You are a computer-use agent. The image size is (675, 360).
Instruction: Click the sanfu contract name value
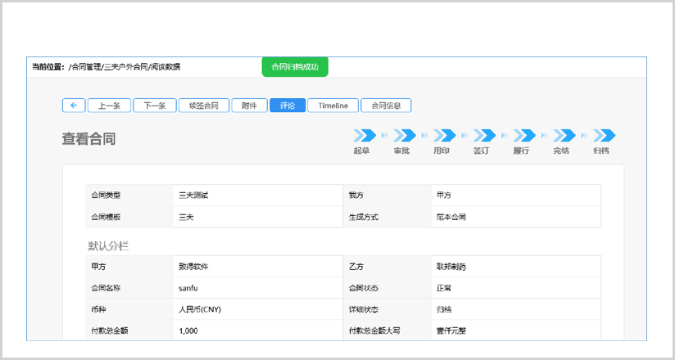click(188, 288)
